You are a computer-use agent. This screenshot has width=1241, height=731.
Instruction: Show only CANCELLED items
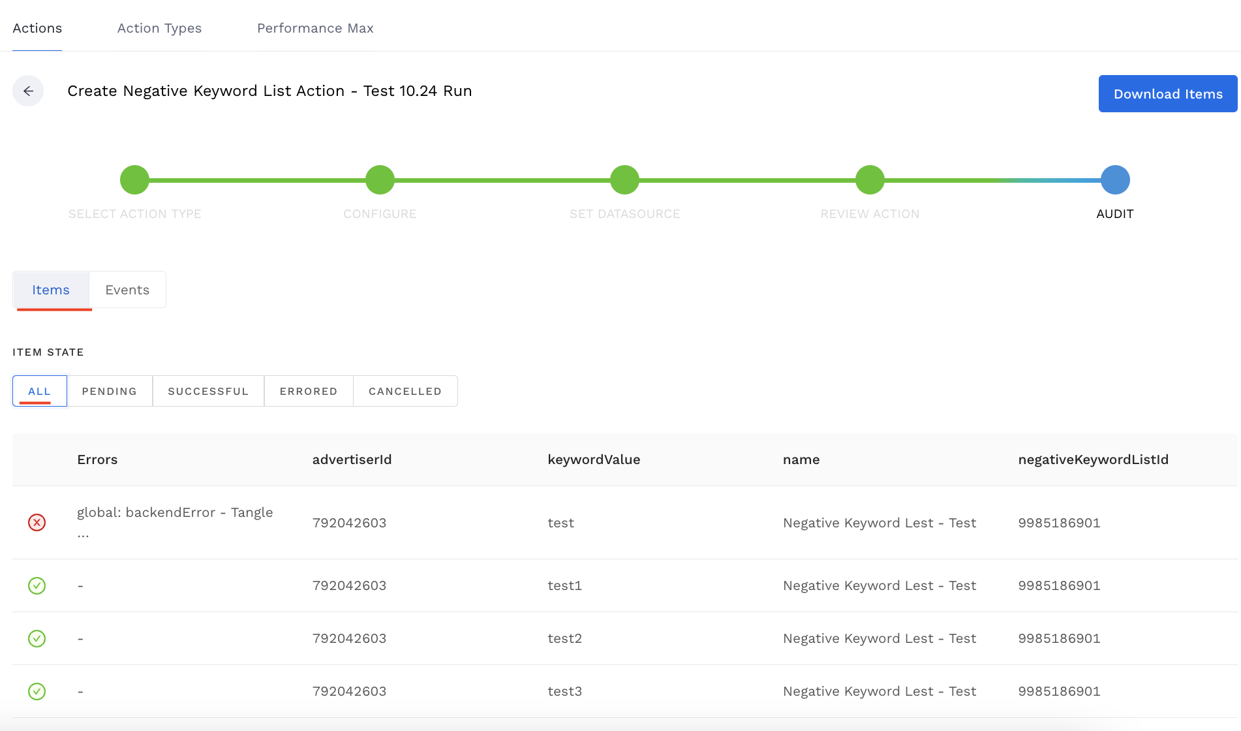[405, 391]
